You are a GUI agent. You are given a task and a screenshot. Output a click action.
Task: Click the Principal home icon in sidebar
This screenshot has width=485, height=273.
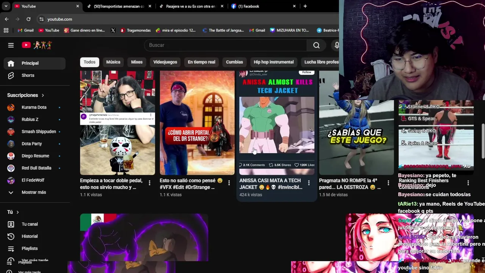(11, 63)
